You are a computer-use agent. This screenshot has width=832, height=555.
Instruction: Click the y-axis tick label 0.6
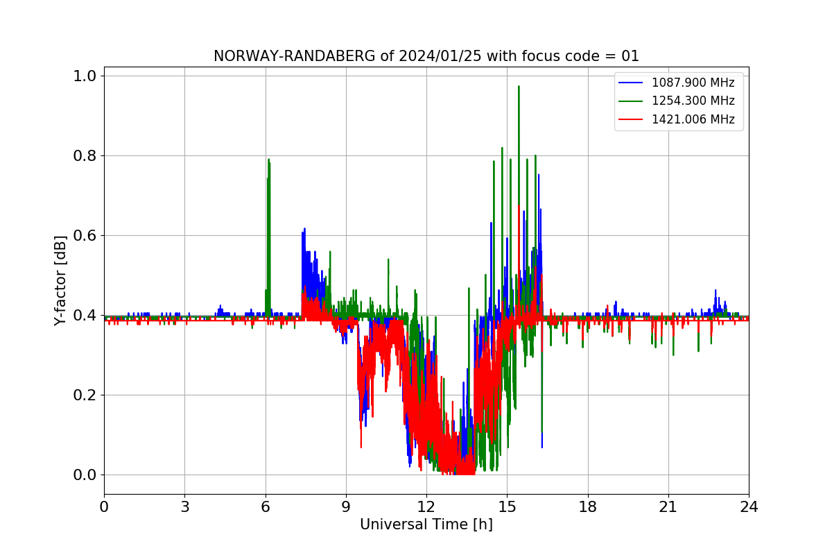click(x=85, y=236)
